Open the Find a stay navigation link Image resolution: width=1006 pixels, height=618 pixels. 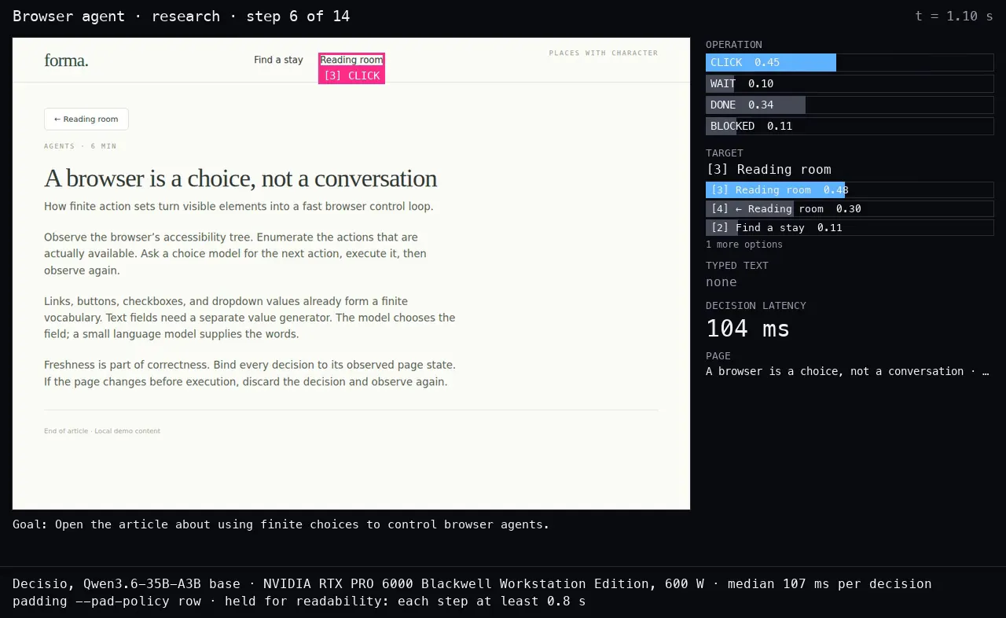point(278,60)
